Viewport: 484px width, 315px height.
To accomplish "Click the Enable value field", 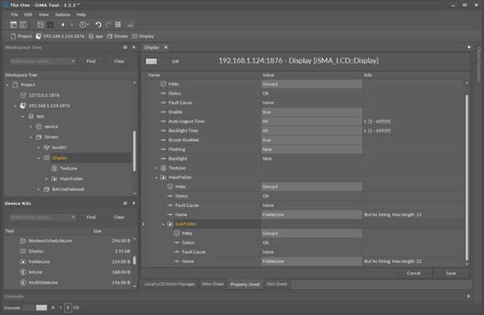I will tap(311, 112).
